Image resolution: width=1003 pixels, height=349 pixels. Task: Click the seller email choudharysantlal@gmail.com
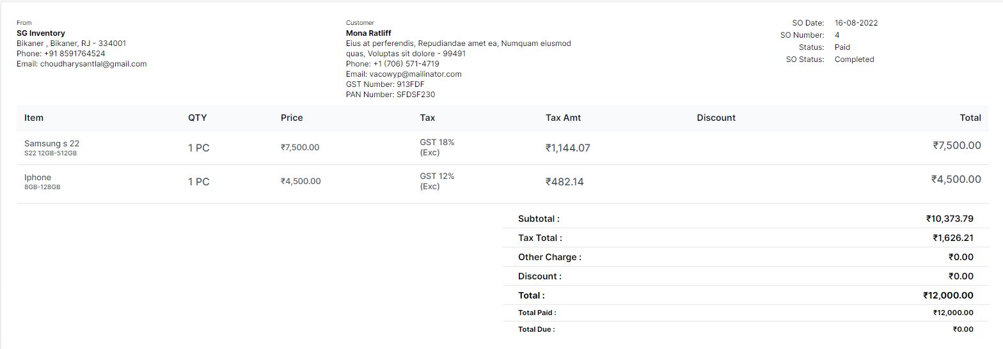click(93, 64)
